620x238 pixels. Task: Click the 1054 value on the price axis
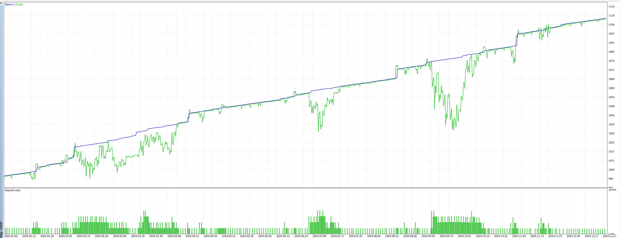(x=611, y=97)
